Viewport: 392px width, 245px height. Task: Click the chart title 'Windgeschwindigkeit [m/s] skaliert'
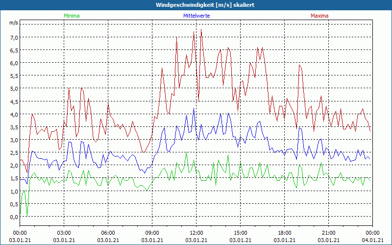pos(205,5)
